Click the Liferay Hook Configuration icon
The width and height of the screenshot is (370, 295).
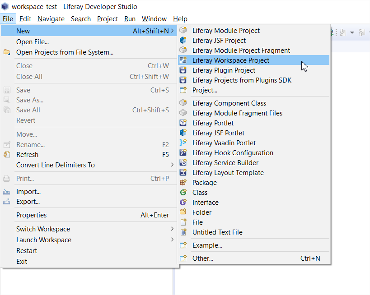(183, 153)
